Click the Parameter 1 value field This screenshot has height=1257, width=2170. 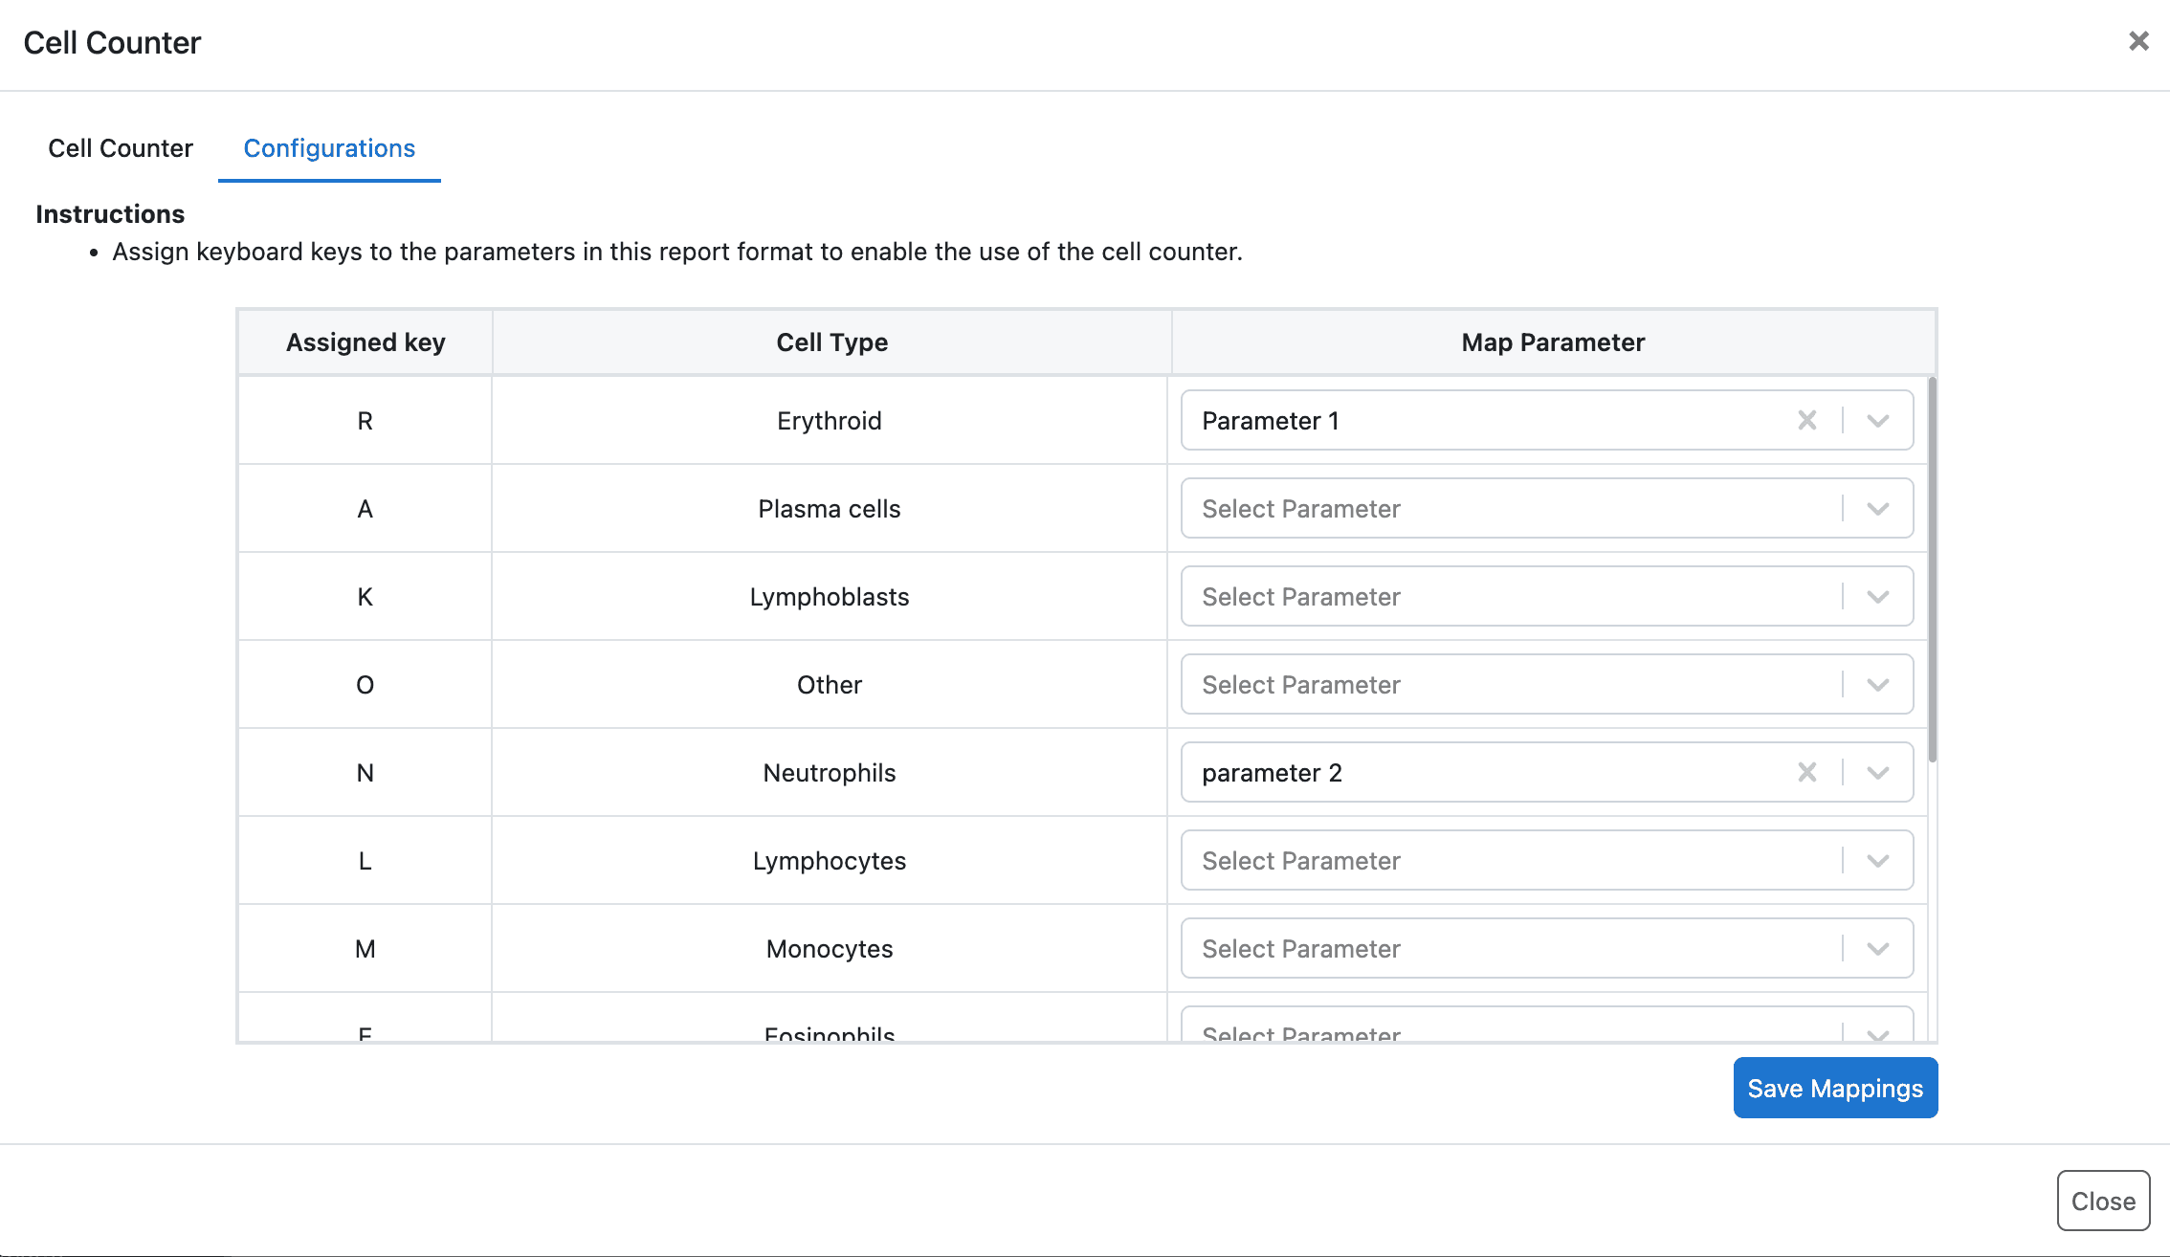[x=1547, y=420]
